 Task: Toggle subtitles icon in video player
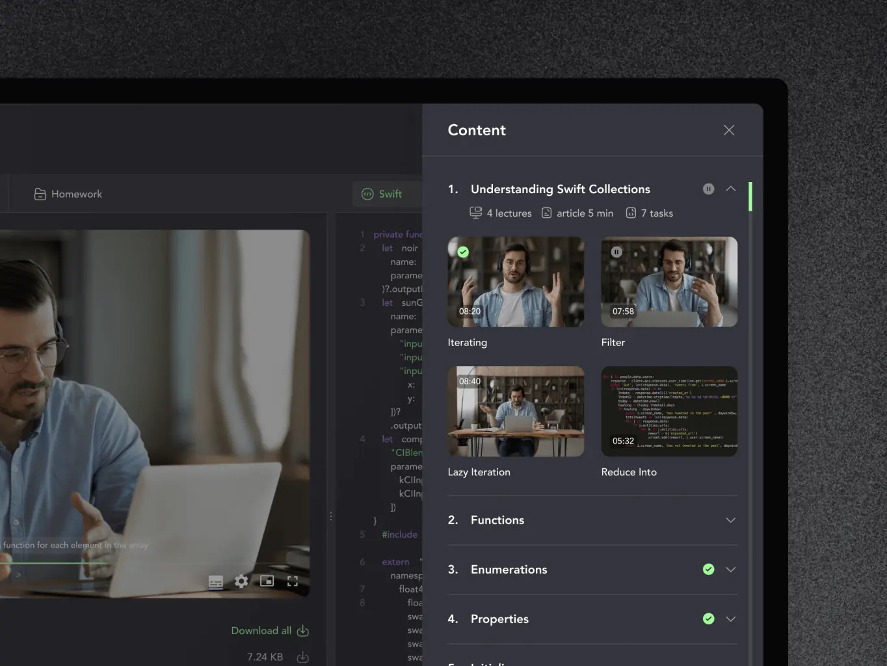(216, 581)
